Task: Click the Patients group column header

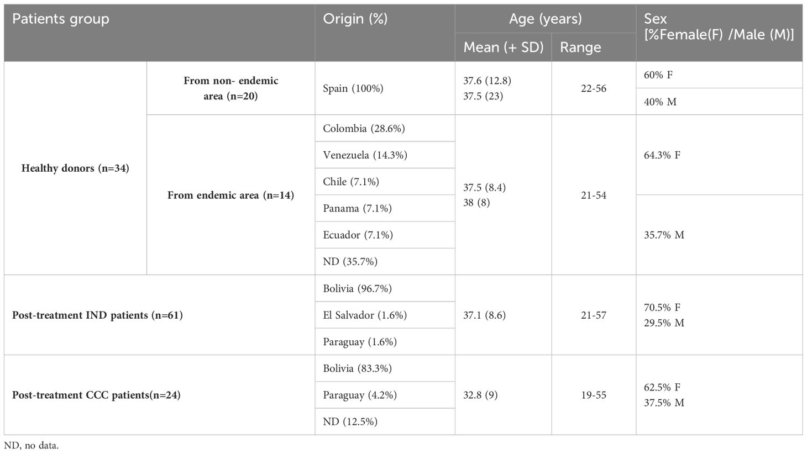Action: (x=160, y=33)
